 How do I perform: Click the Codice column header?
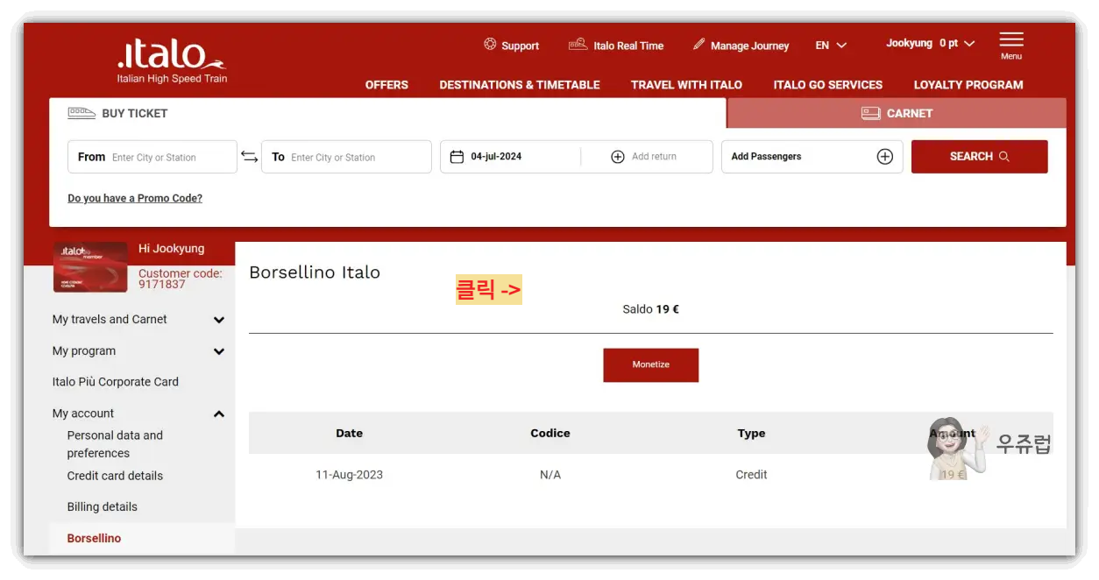click(x=550, y=433)
